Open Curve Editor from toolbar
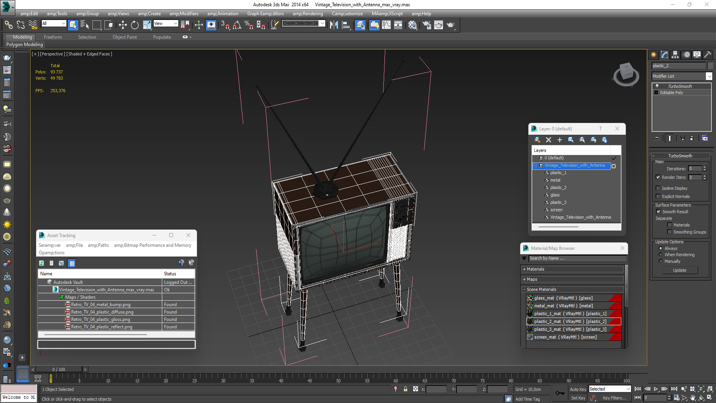This screenshot has height=403, width=716. pos(386,25)
